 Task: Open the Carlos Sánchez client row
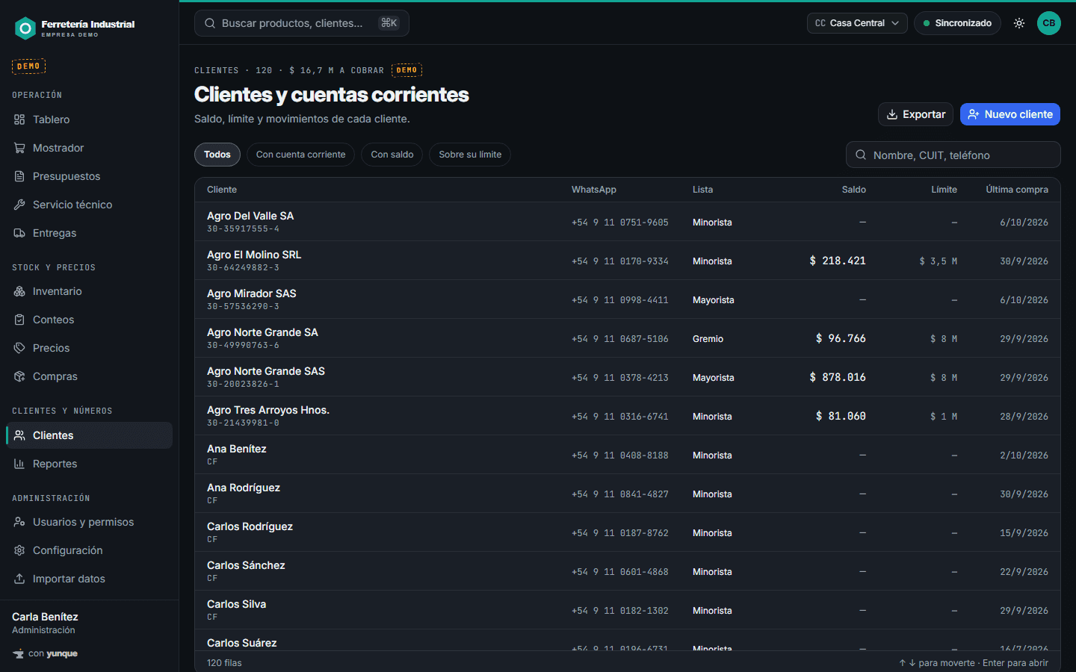[628, 571]
